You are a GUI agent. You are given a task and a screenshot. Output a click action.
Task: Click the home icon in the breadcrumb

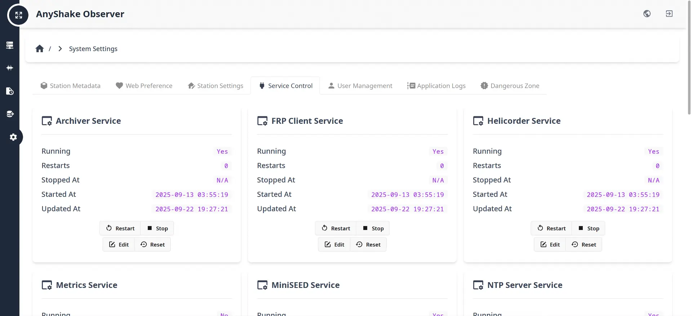(40, 49)
